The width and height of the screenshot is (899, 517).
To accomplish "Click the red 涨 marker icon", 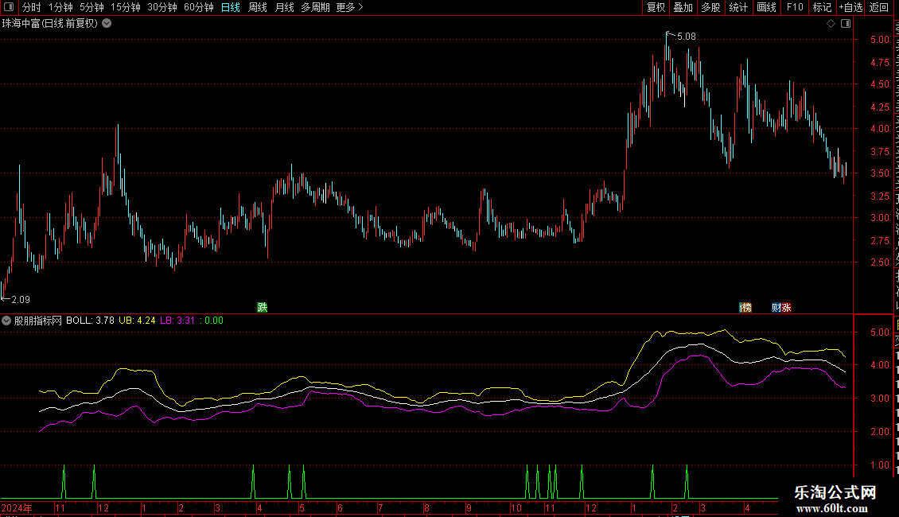I will tap(787, 308).
